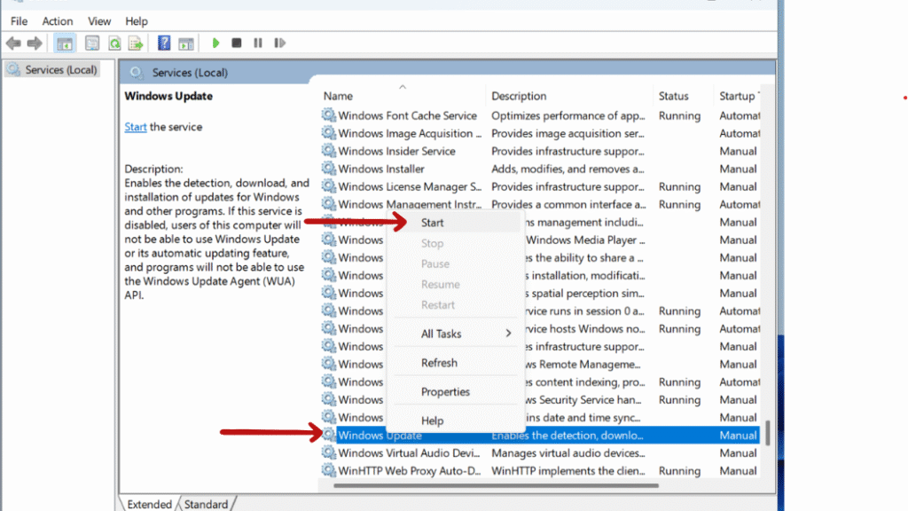The width and height of the screenshot is (908, 511).
Task: Expand the All Tasks submenu
Action: coord(456,334)
